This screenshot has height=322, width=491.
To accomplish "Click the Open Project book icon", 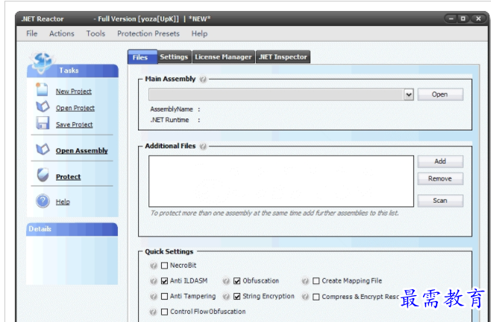I will click(43, 107).
